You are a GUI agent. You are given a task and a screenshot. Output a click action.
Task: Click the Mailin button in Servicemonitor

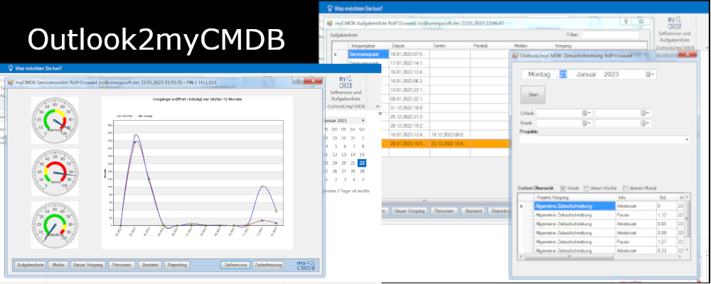point(58,265)
